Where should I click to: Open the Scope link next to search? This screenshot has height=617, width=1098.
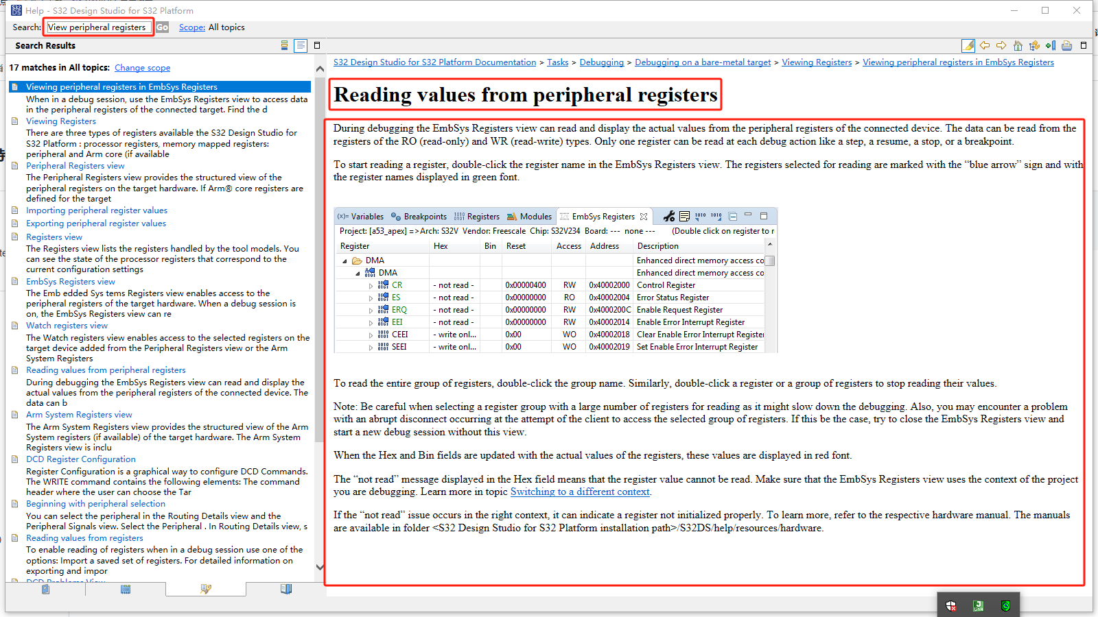pos(192,27)
